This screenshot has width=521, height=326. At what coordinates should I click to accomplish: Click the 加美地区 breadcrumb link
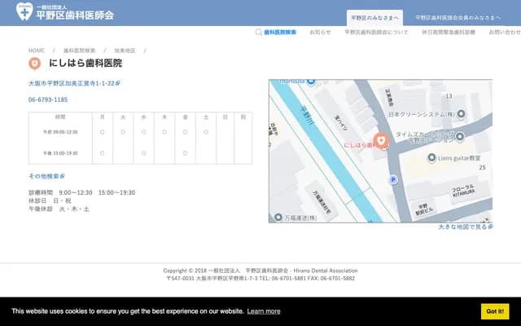125,50
